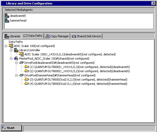This screenshot has height=132, width=157.
Task: Open the Shared Disk Device tab
Action: point(86,36)
